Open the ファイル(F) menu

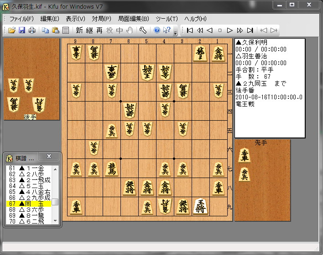pyautogui.click(x=21, y=19)
